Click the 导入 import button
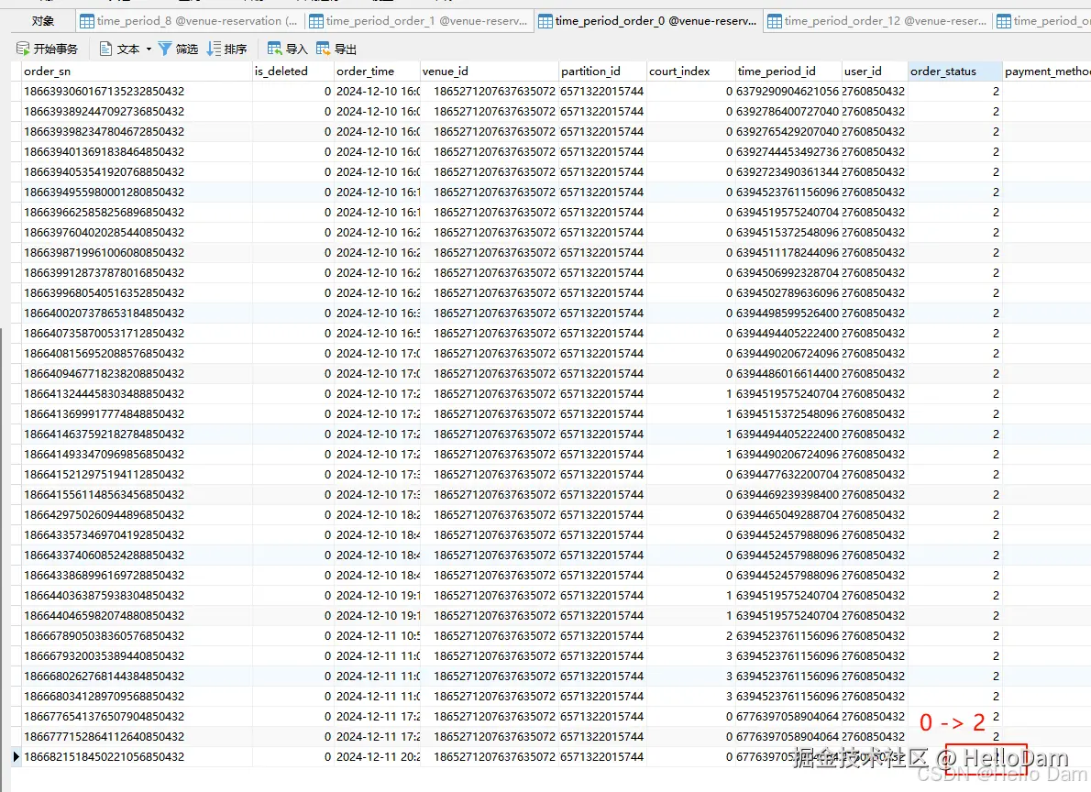Image resolution: width=1091 pixels, height=792 pixels. click(287, 49)
